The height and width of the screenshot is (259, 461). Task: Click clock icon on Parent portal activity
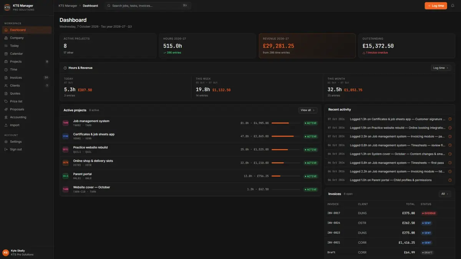450,180
